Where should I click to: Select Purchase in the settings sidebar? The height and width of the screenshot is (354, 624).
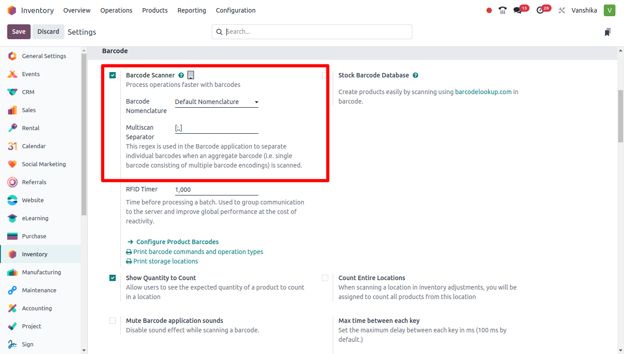click(34, 236)
